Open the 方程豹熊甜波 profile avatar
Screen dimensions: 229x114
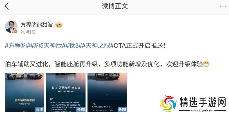(11, 27)
